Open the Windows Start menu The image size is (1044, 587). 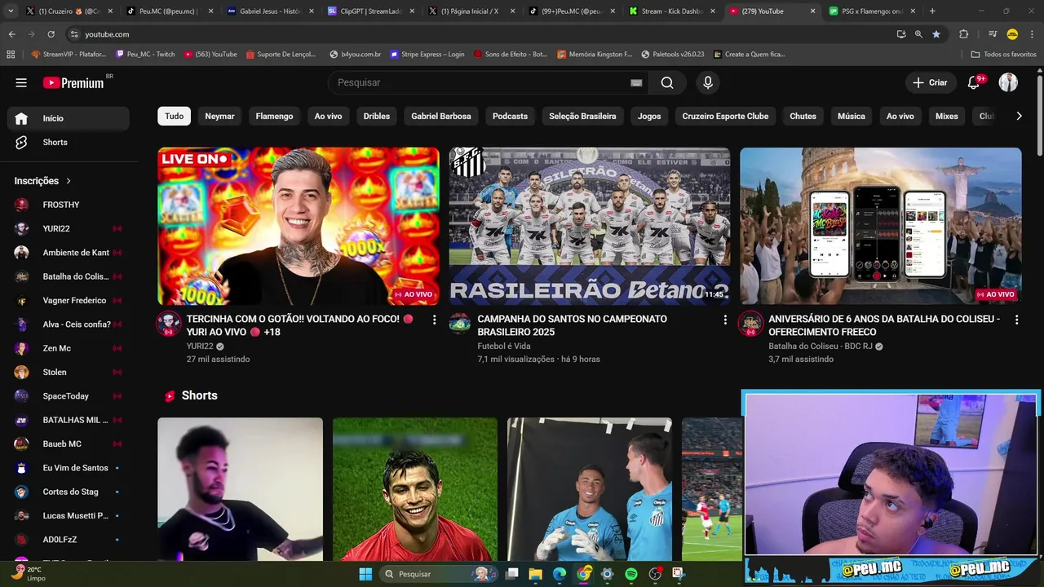(365, 574)
